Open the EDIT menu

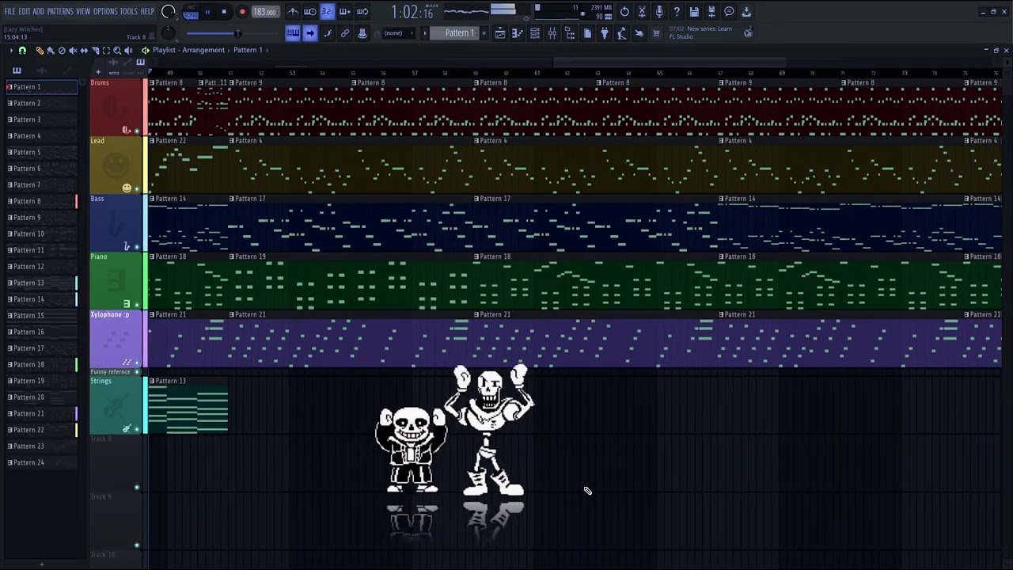pos(25,12)
